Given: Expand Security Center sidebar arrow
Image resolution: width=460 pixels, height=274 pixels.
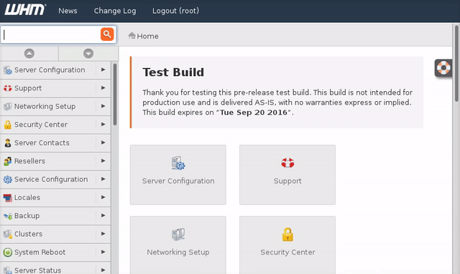Looking at the screenshot, I should tap(103, 124).
